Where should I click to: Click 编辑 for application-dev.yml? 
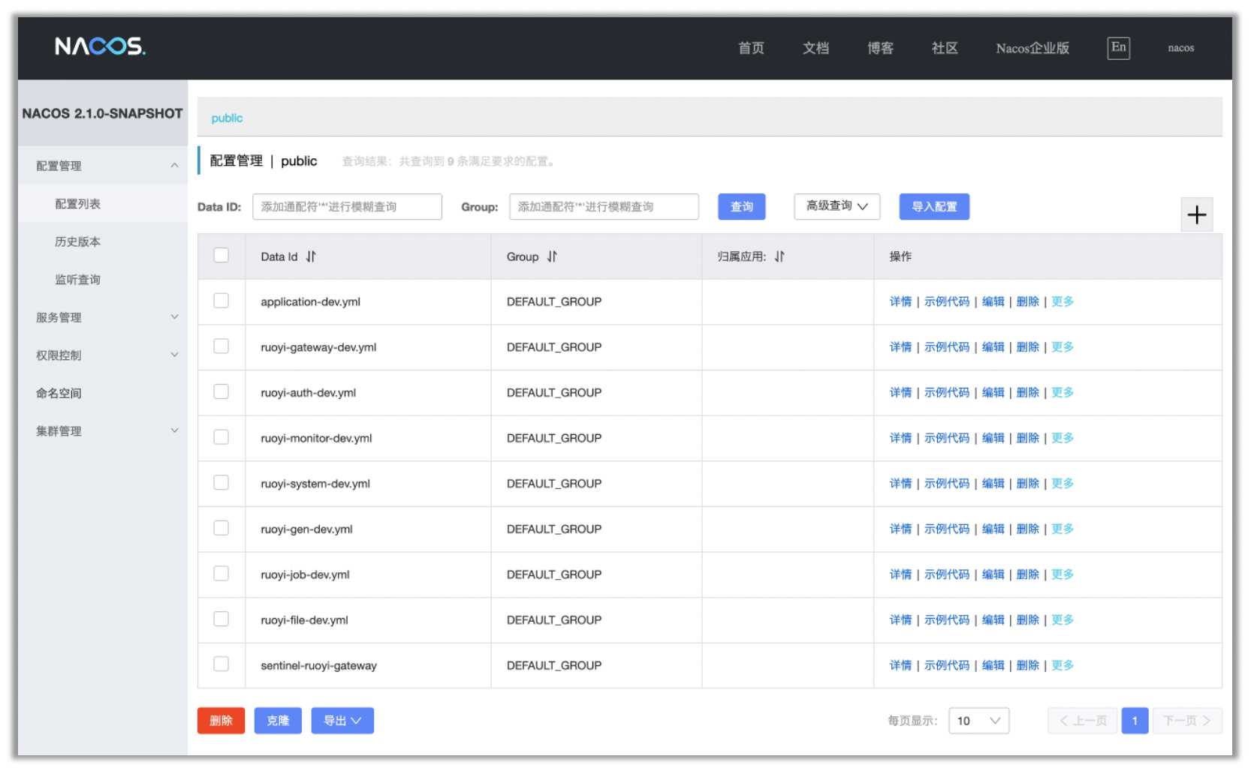pyautogui.click(x=993, y=301)
